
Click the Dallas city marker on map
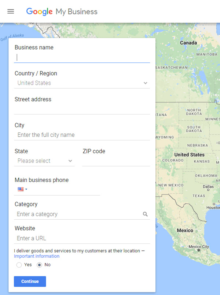208,190
